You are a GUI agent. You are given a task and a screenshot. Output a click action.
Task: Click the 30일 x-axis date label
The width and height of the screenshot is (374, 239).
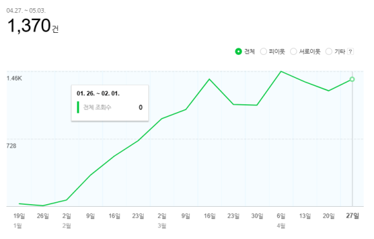click(x=257, y=216)
